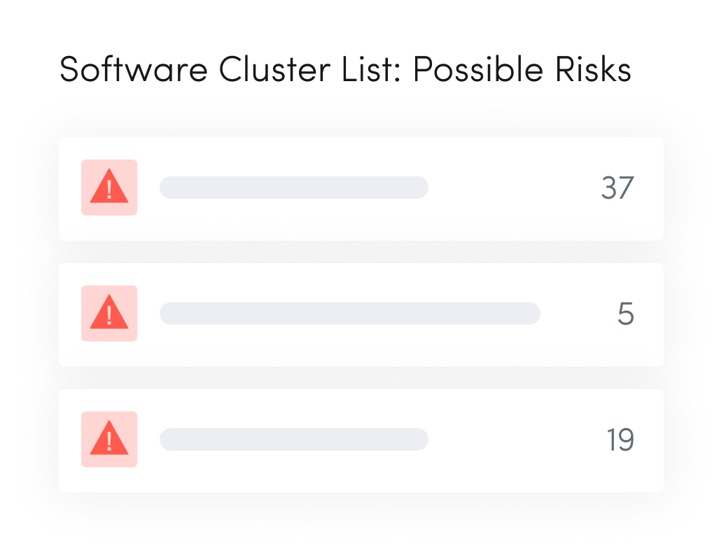Select the longest gray placeholder bar
719x552 pixels.
coord(349,313)
